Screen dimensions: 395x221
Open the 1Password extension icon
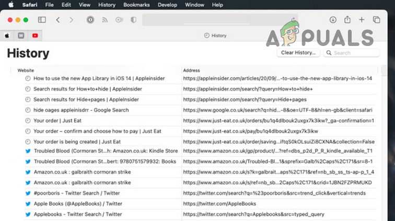(90, 20)
